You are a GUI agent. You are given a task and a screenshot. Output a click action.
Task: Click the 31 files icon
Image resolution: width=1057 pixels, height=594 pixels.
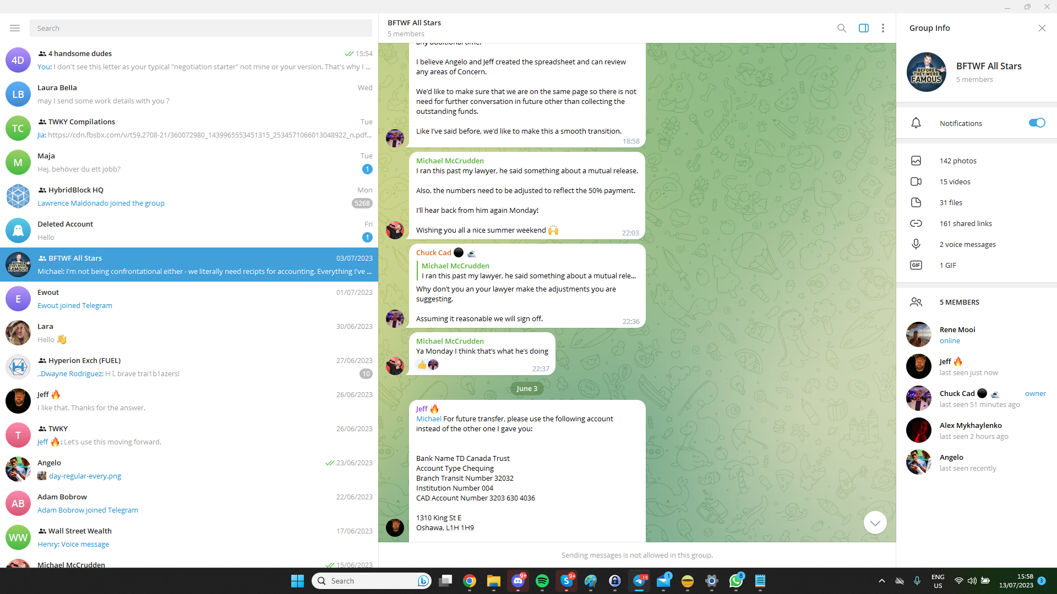pos(916,202)
